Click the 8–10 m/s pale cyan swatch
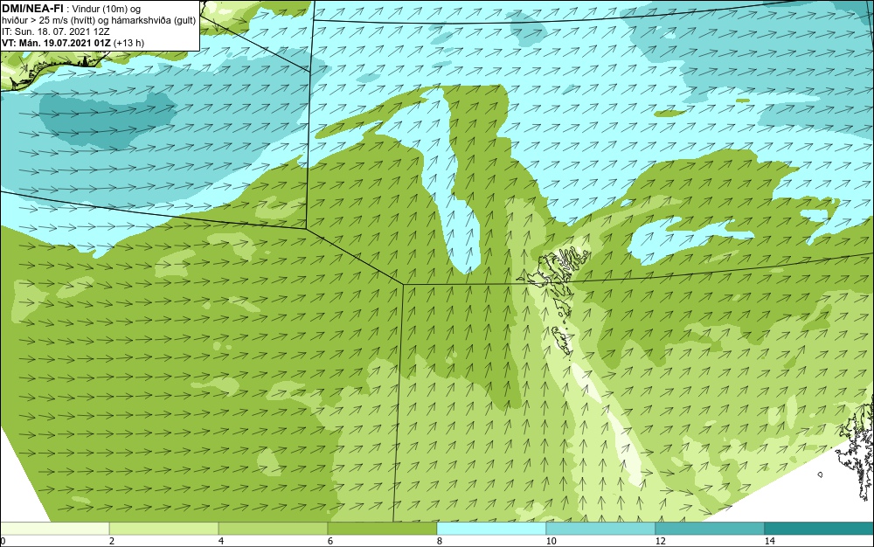Image resolution: width=874 pixels, height=547 pixels. point(491,529)
